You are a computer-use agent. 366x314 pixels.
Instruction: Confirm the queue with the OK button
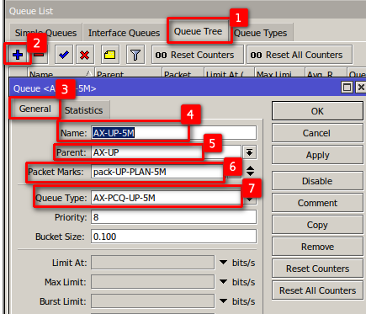coord(317,111)
